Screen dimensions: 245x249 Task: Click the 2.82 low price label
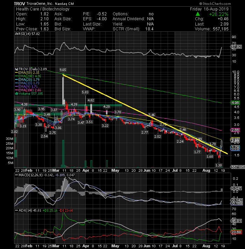click(14, 131)
